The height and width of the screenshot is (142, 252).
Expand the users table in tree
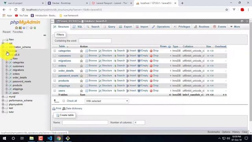[7, 93]
